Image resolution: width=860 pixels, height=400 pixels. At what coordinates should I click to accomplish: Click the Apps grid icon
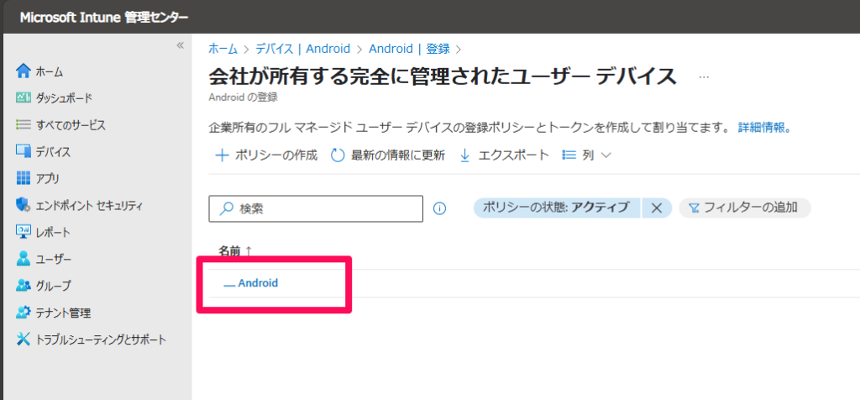24,178
